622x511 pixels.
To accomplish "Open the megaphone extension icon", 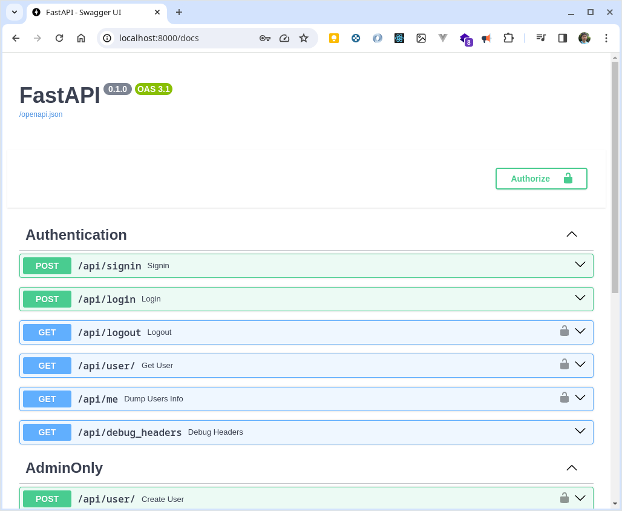I will (486, 38).
